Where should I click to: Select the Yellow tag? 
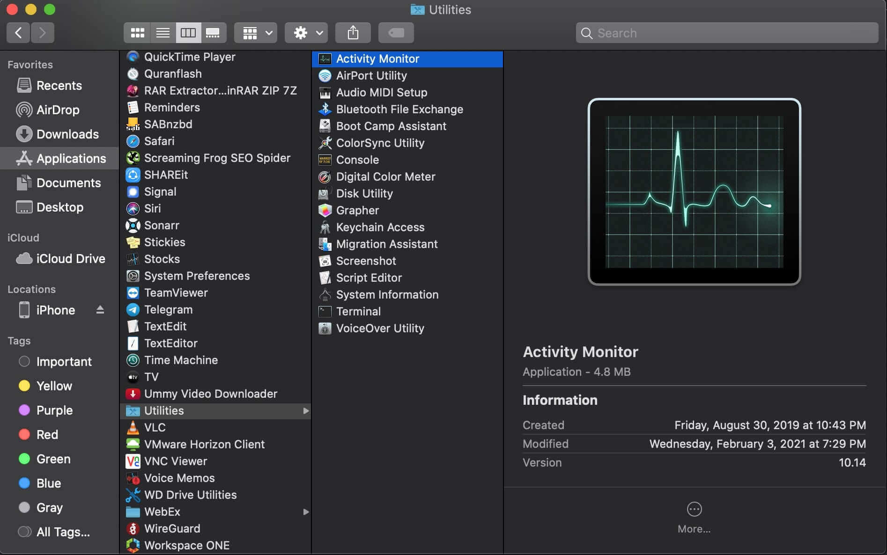[x=59, y=386]
